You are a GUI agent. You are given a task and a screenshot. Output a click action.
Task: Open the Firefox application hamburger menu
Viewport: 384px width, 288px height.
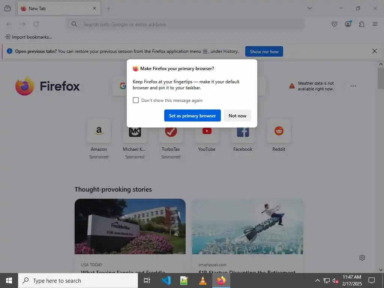[x=375, y=24]
